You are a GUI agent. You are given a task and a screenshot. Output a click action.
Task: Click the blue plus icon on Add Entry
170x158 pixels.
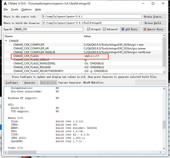[x=123, y=29]
